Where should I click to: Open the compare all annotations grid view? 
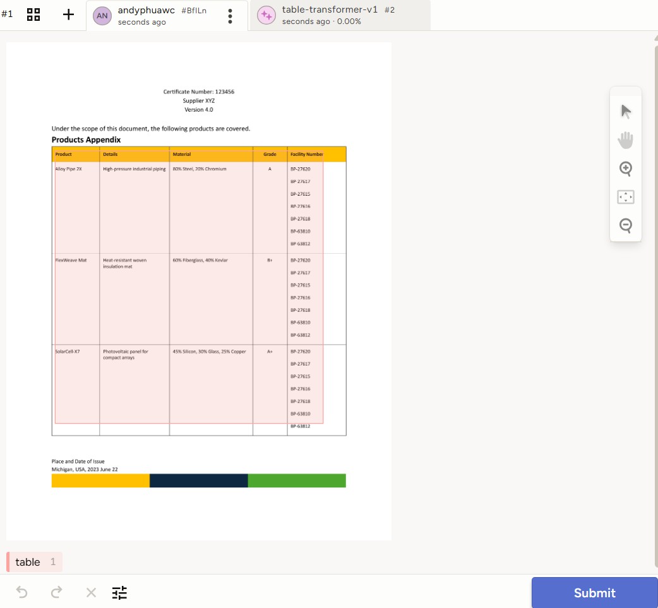click(34, 15)
